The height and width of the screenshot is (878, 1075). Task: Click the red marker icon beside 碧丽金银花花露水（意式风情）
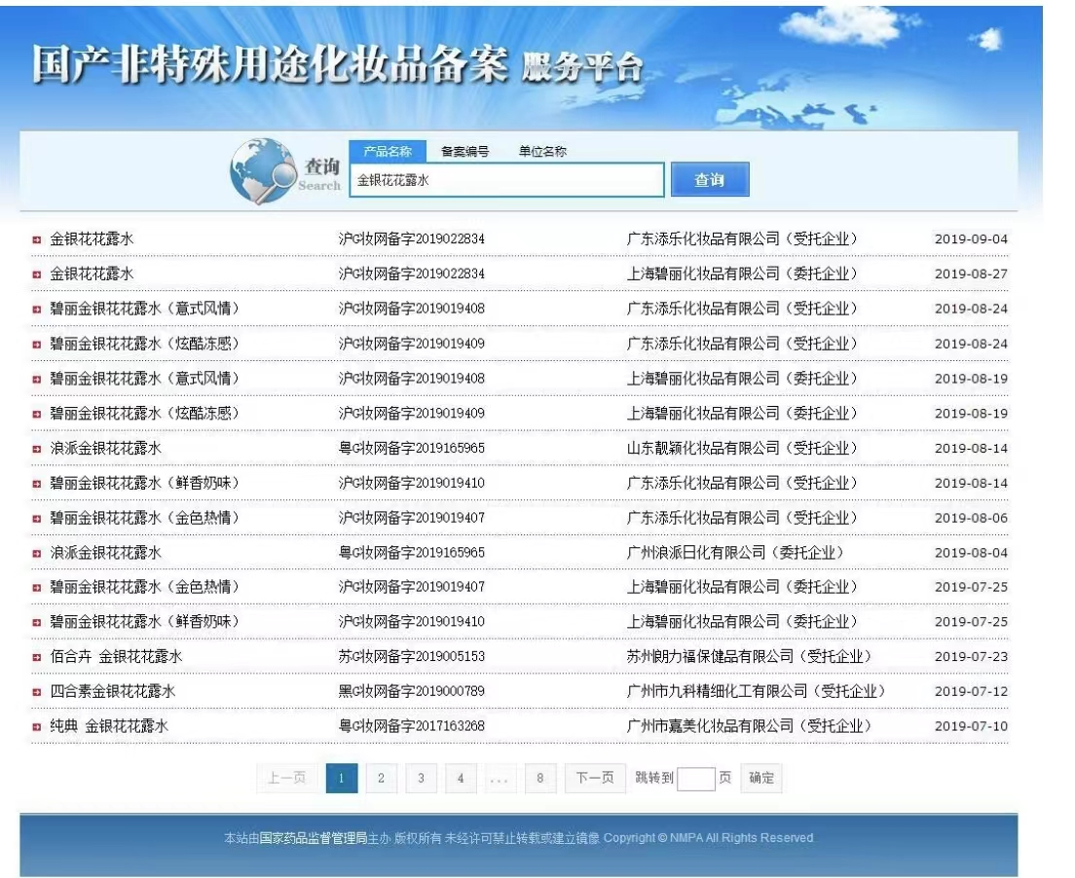37,308
